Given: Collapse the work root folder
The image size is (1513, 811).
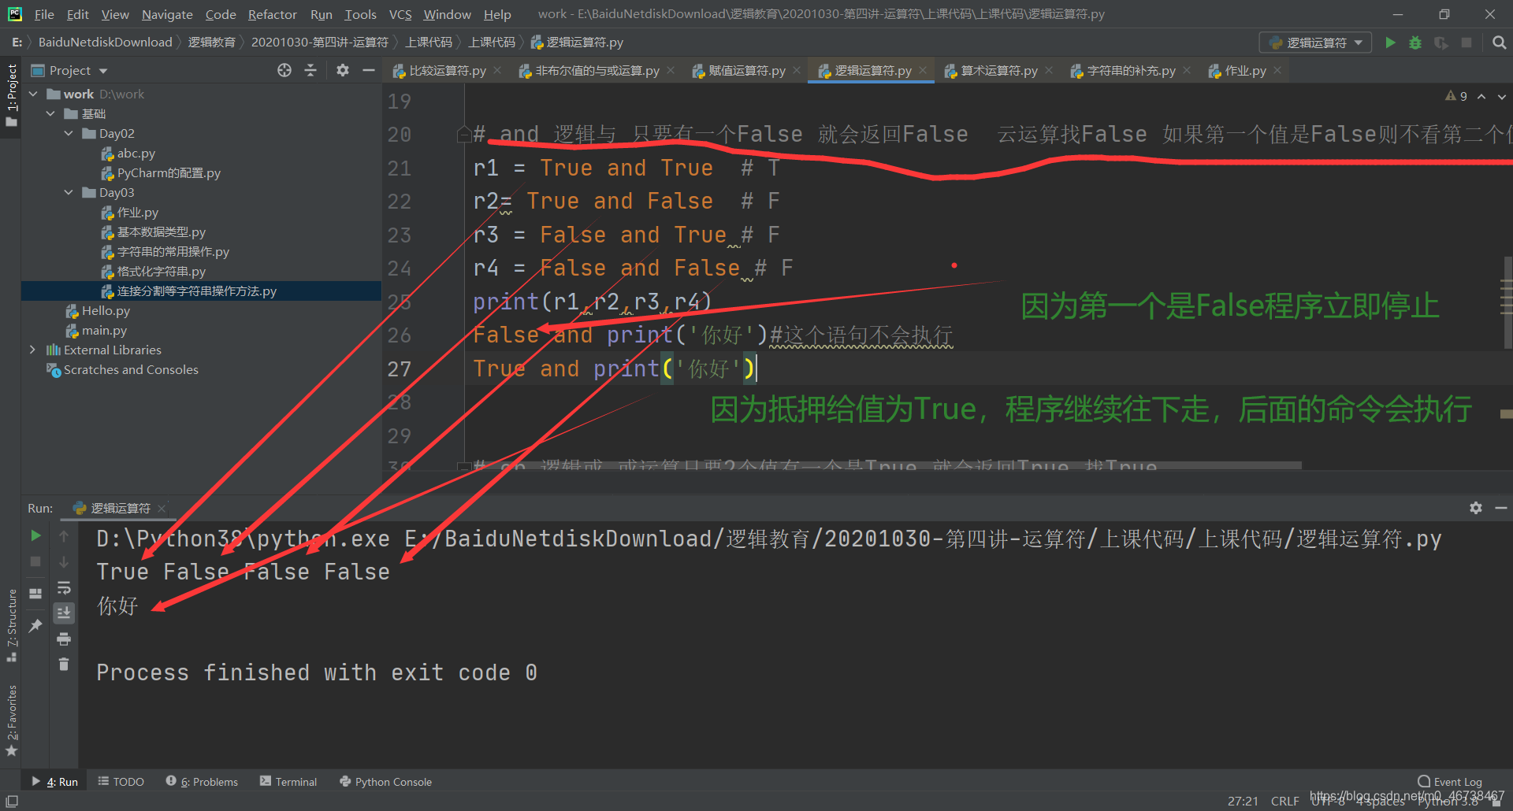Looking at the screenshot, I should pyautogui.click(x=33, y=94).
